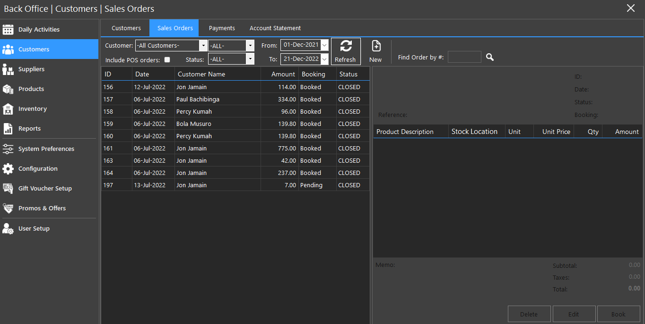
Task: Open Daily Activities calendar icon
Action: [8, 29]
